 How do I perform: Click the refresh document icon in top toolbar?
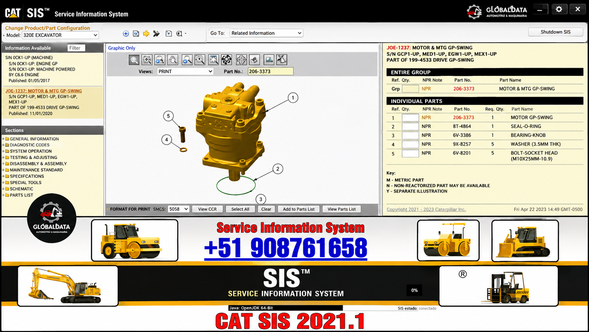pos(136,34)
